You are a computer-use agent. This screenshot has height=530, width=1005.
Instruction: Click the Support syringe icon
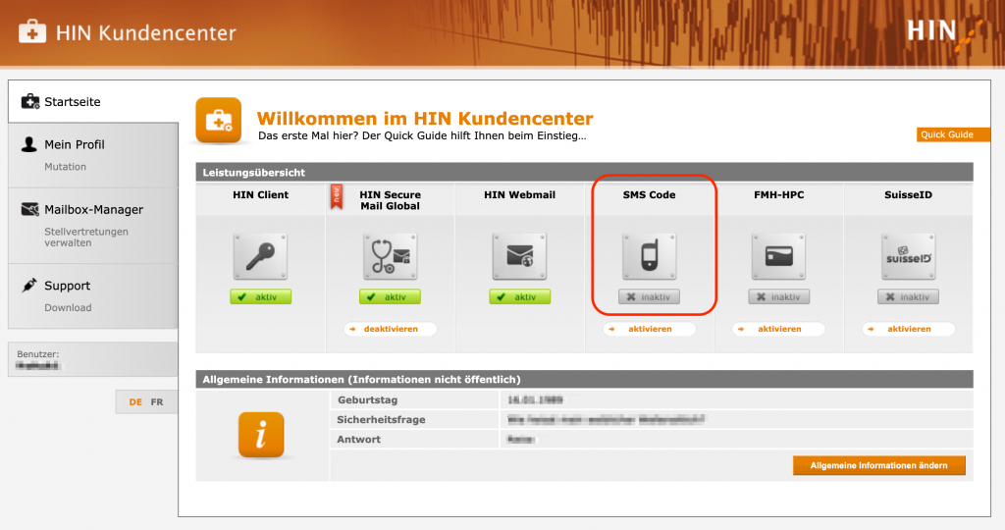(29, 286)
